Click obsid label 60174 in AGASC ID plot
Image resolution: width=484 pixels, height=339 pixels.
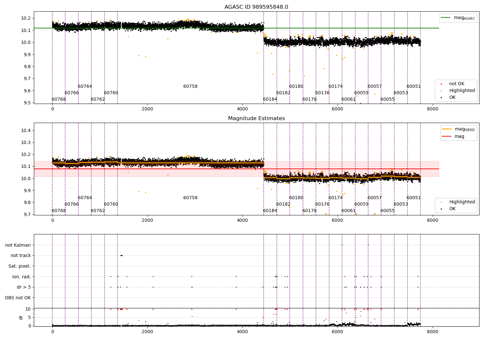pos(336,87)
